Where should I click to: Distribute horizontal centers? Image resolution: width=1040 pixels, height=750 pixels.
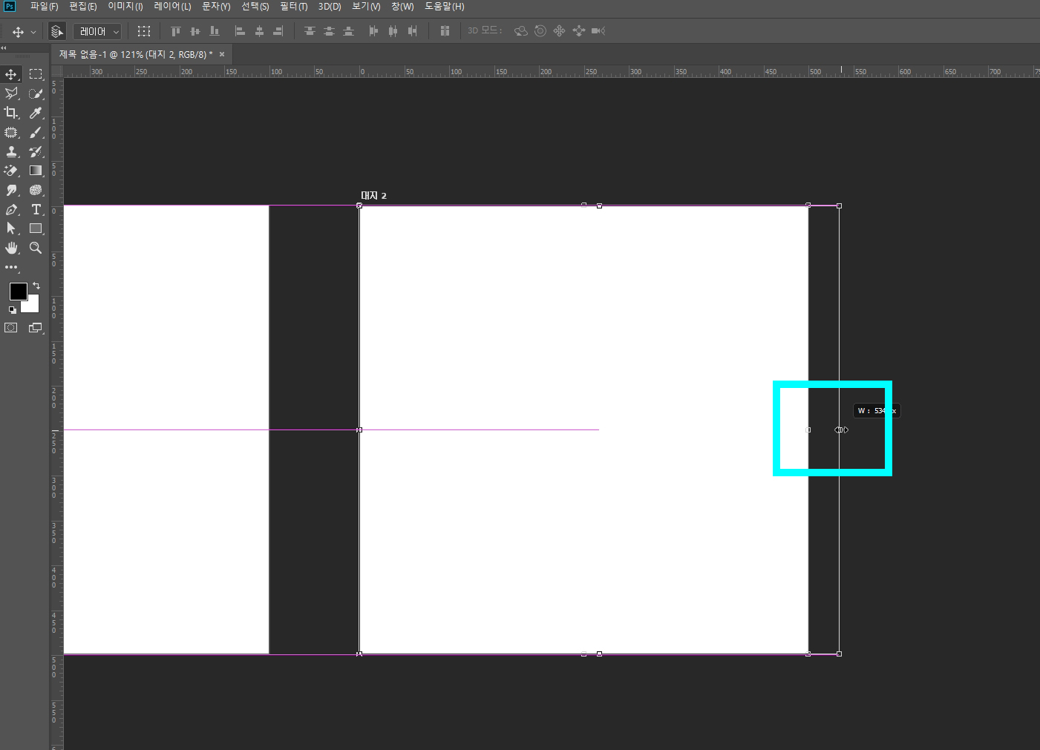tap(393, 31)
